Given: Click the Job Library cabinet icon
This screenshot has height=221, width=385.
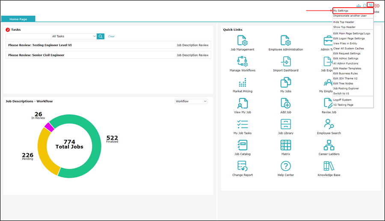Looking at the screenshot, I should [x=286, y=124].
